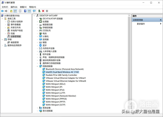Viewport: 163px width, 117px height.
Task: Collapse the 系统工具 tree node
Action: [x=2, y=19]
